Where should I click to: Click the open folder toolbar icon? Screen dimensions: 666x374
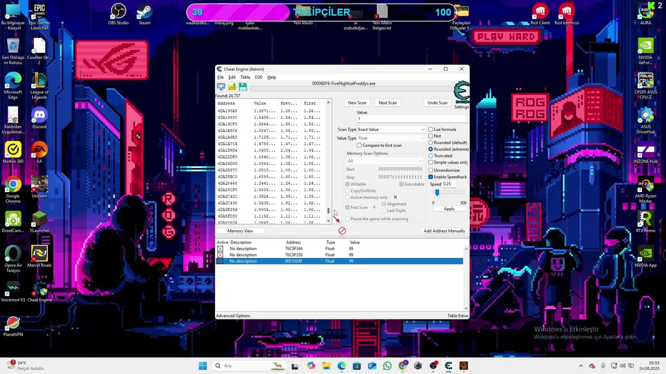click(x=232, y=87)
